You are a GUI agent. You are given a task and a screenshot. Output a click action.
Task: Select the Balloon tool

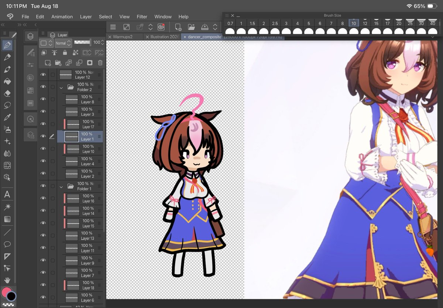7,244
